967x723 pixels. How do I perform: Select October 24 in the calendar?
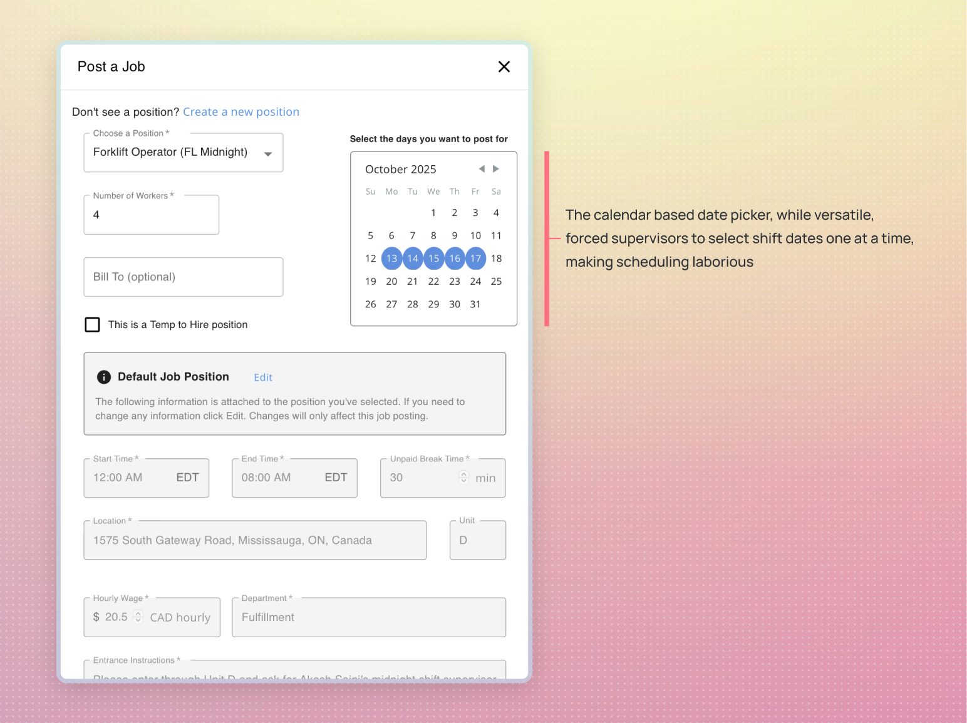coord(476,282)
